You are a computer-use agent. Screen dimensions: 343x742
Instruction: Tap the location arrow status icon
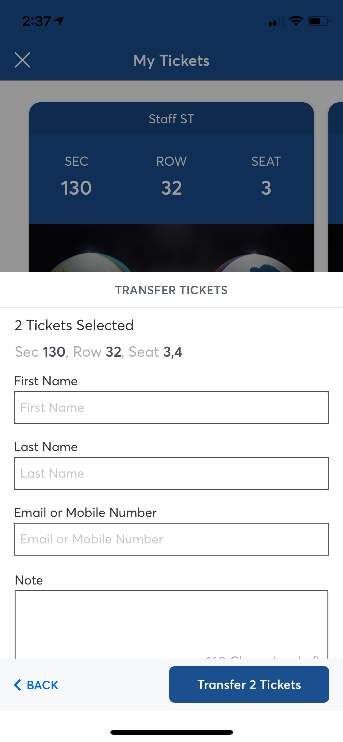[59, 21]
